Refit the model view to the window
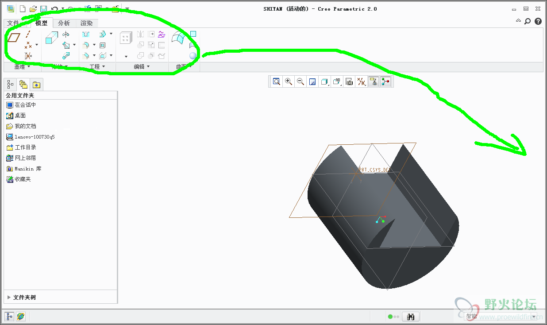 (x=277, y=81)
